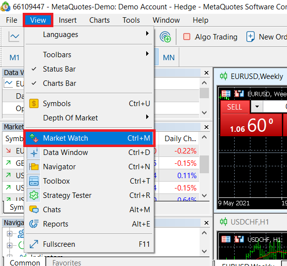287x266 pixels.
Task: Expand the Depth Of Market submenu
Action: [x=89, y=118]
